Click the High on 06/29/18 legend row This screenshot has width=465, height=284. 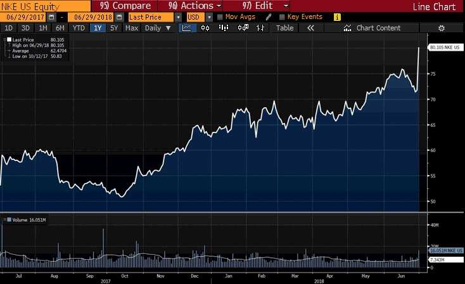[38, 46]
